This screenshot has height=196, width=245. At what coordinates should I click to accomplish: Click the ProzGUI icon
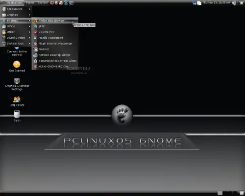click(35, 49)
